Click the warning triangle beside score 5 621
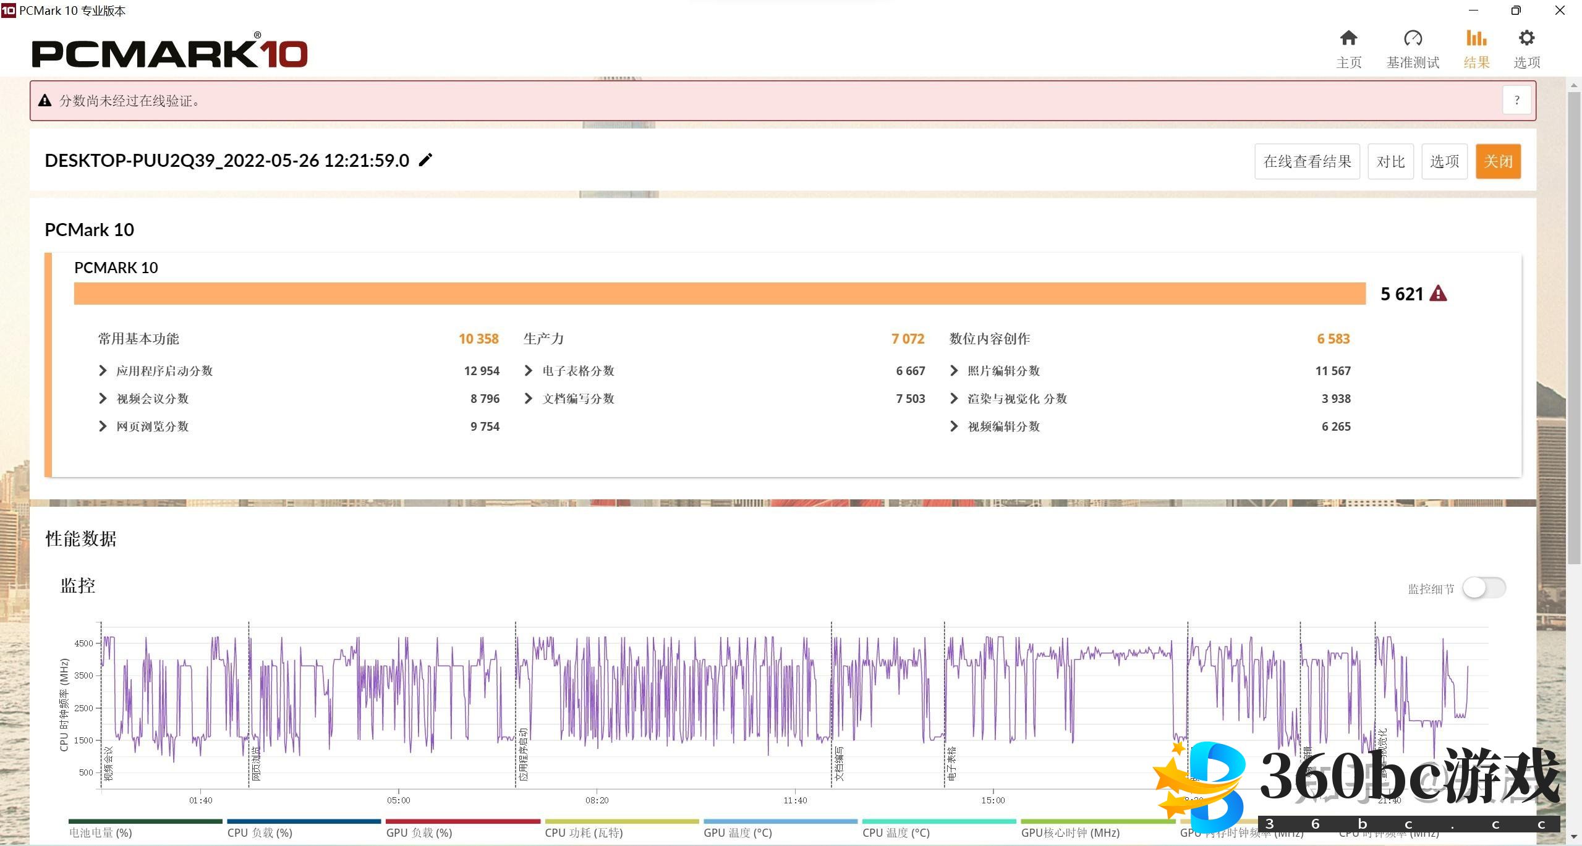 [x=1439, y=294]
